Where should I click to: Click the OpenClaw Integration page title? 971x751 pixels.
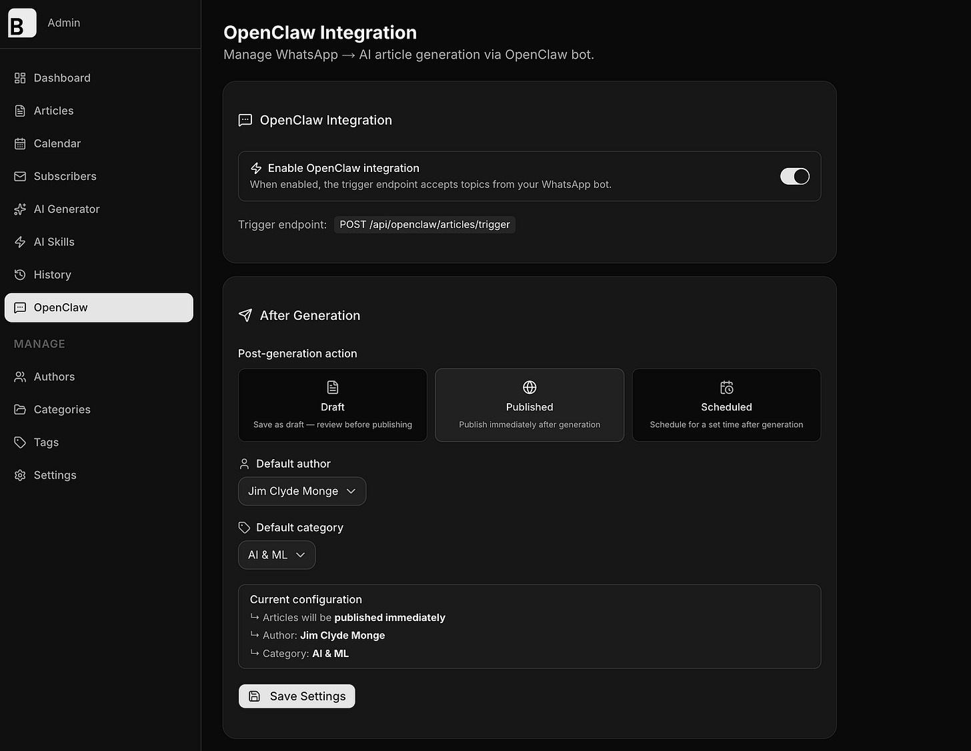[x=320, y=33]
